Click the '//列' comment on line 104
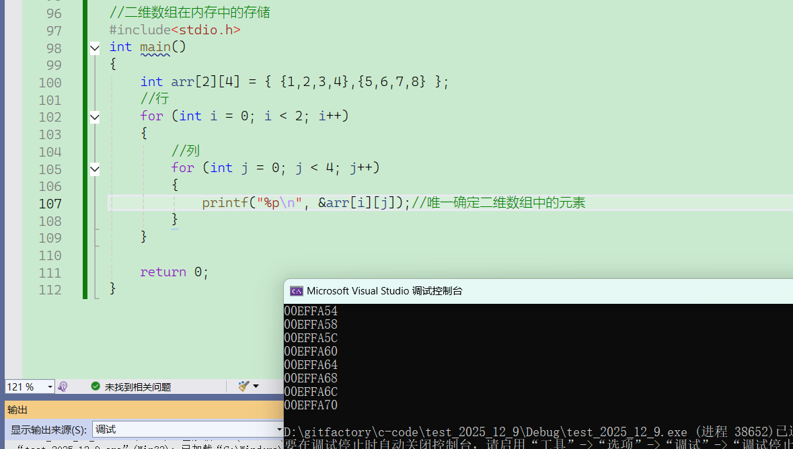The height and width of the screenshot is (449, 793). click(x=186, y=151)
